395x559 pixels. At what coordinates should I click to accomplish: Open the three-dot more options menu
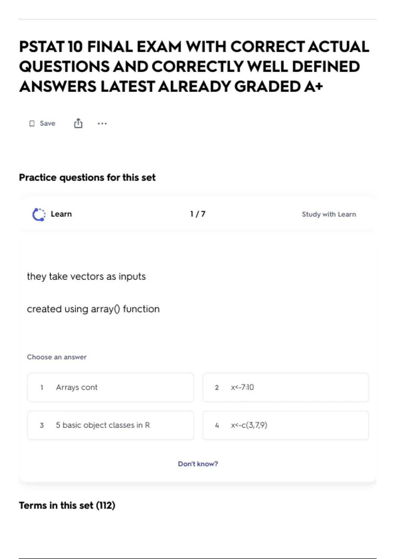pyautogui.click(x=102, y=124)
